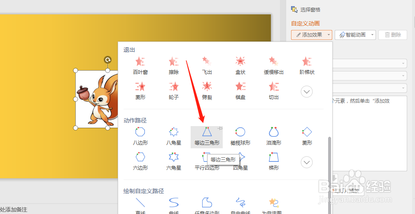Select the squirrel picture on slide
This screenshot has height=214, width=415.
(97, 99)
